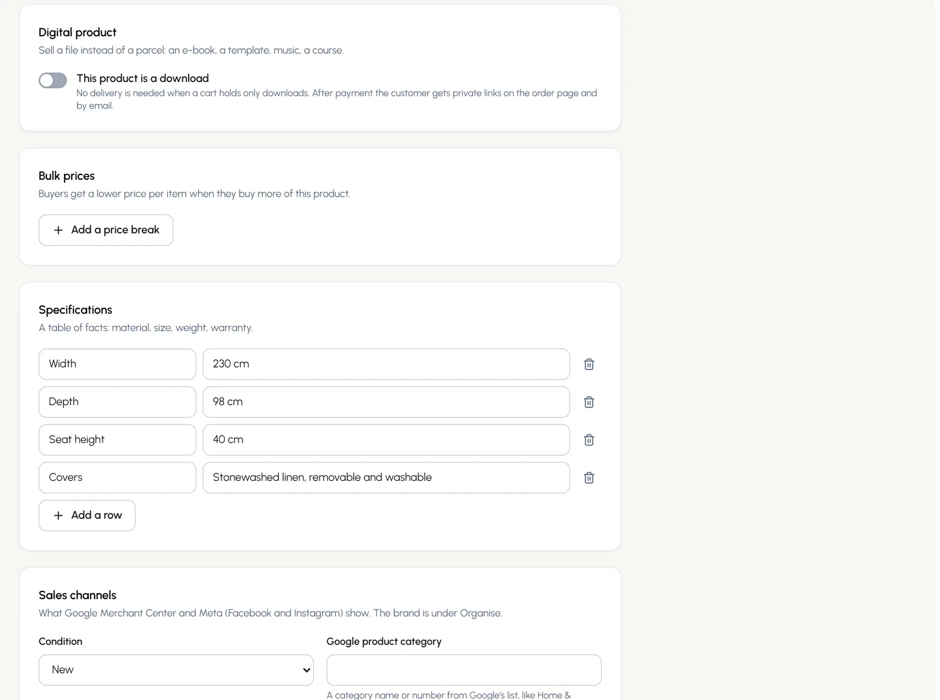Delete the Covers specification row
Screen dimensions: 940x700
coord(589,478)
